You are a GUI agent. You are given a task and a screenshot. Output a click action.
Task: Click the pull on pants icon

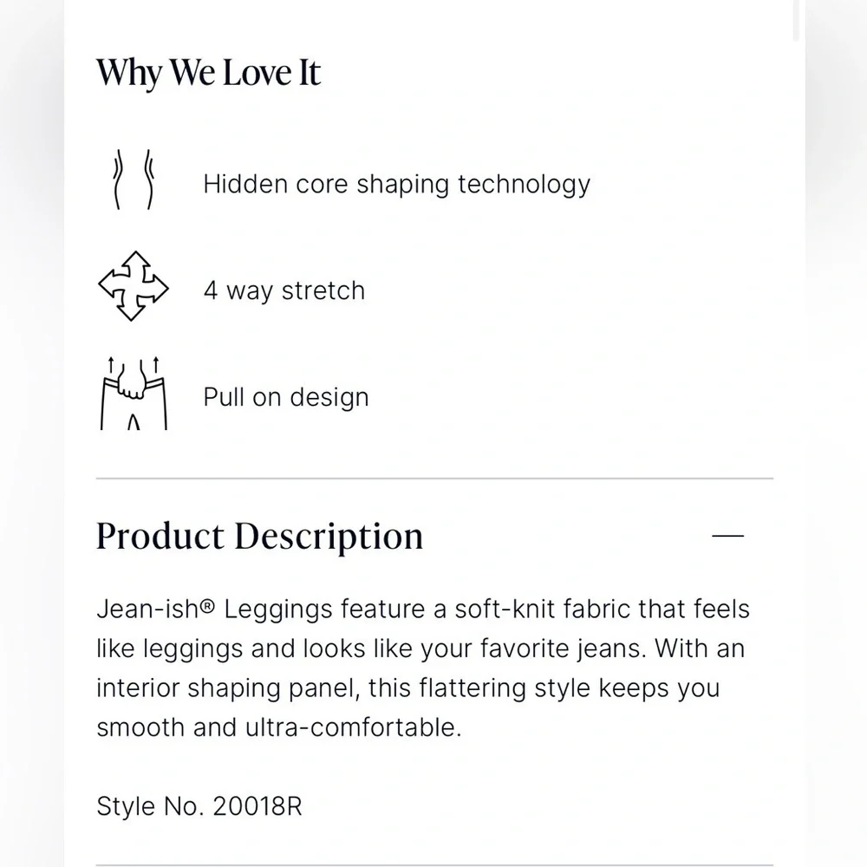(133, 393)
